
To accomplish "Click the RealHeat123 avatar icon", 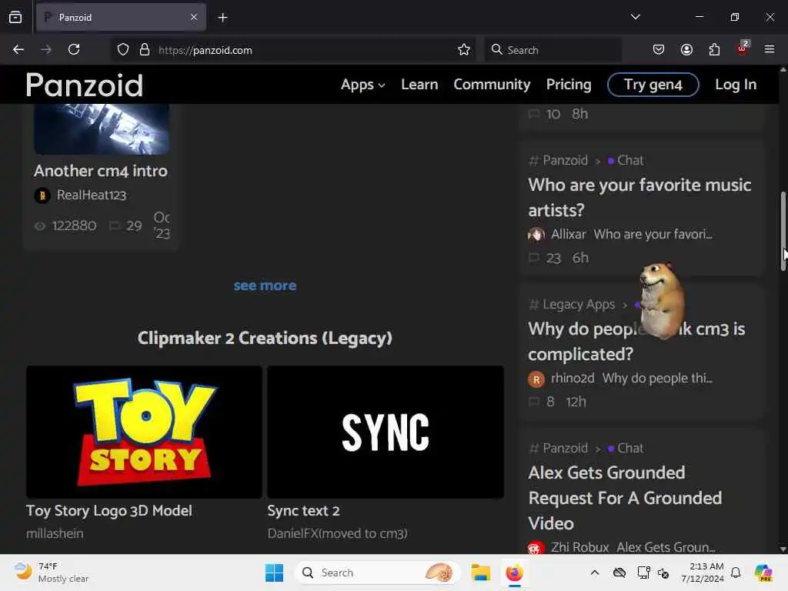I will (42, 195).
